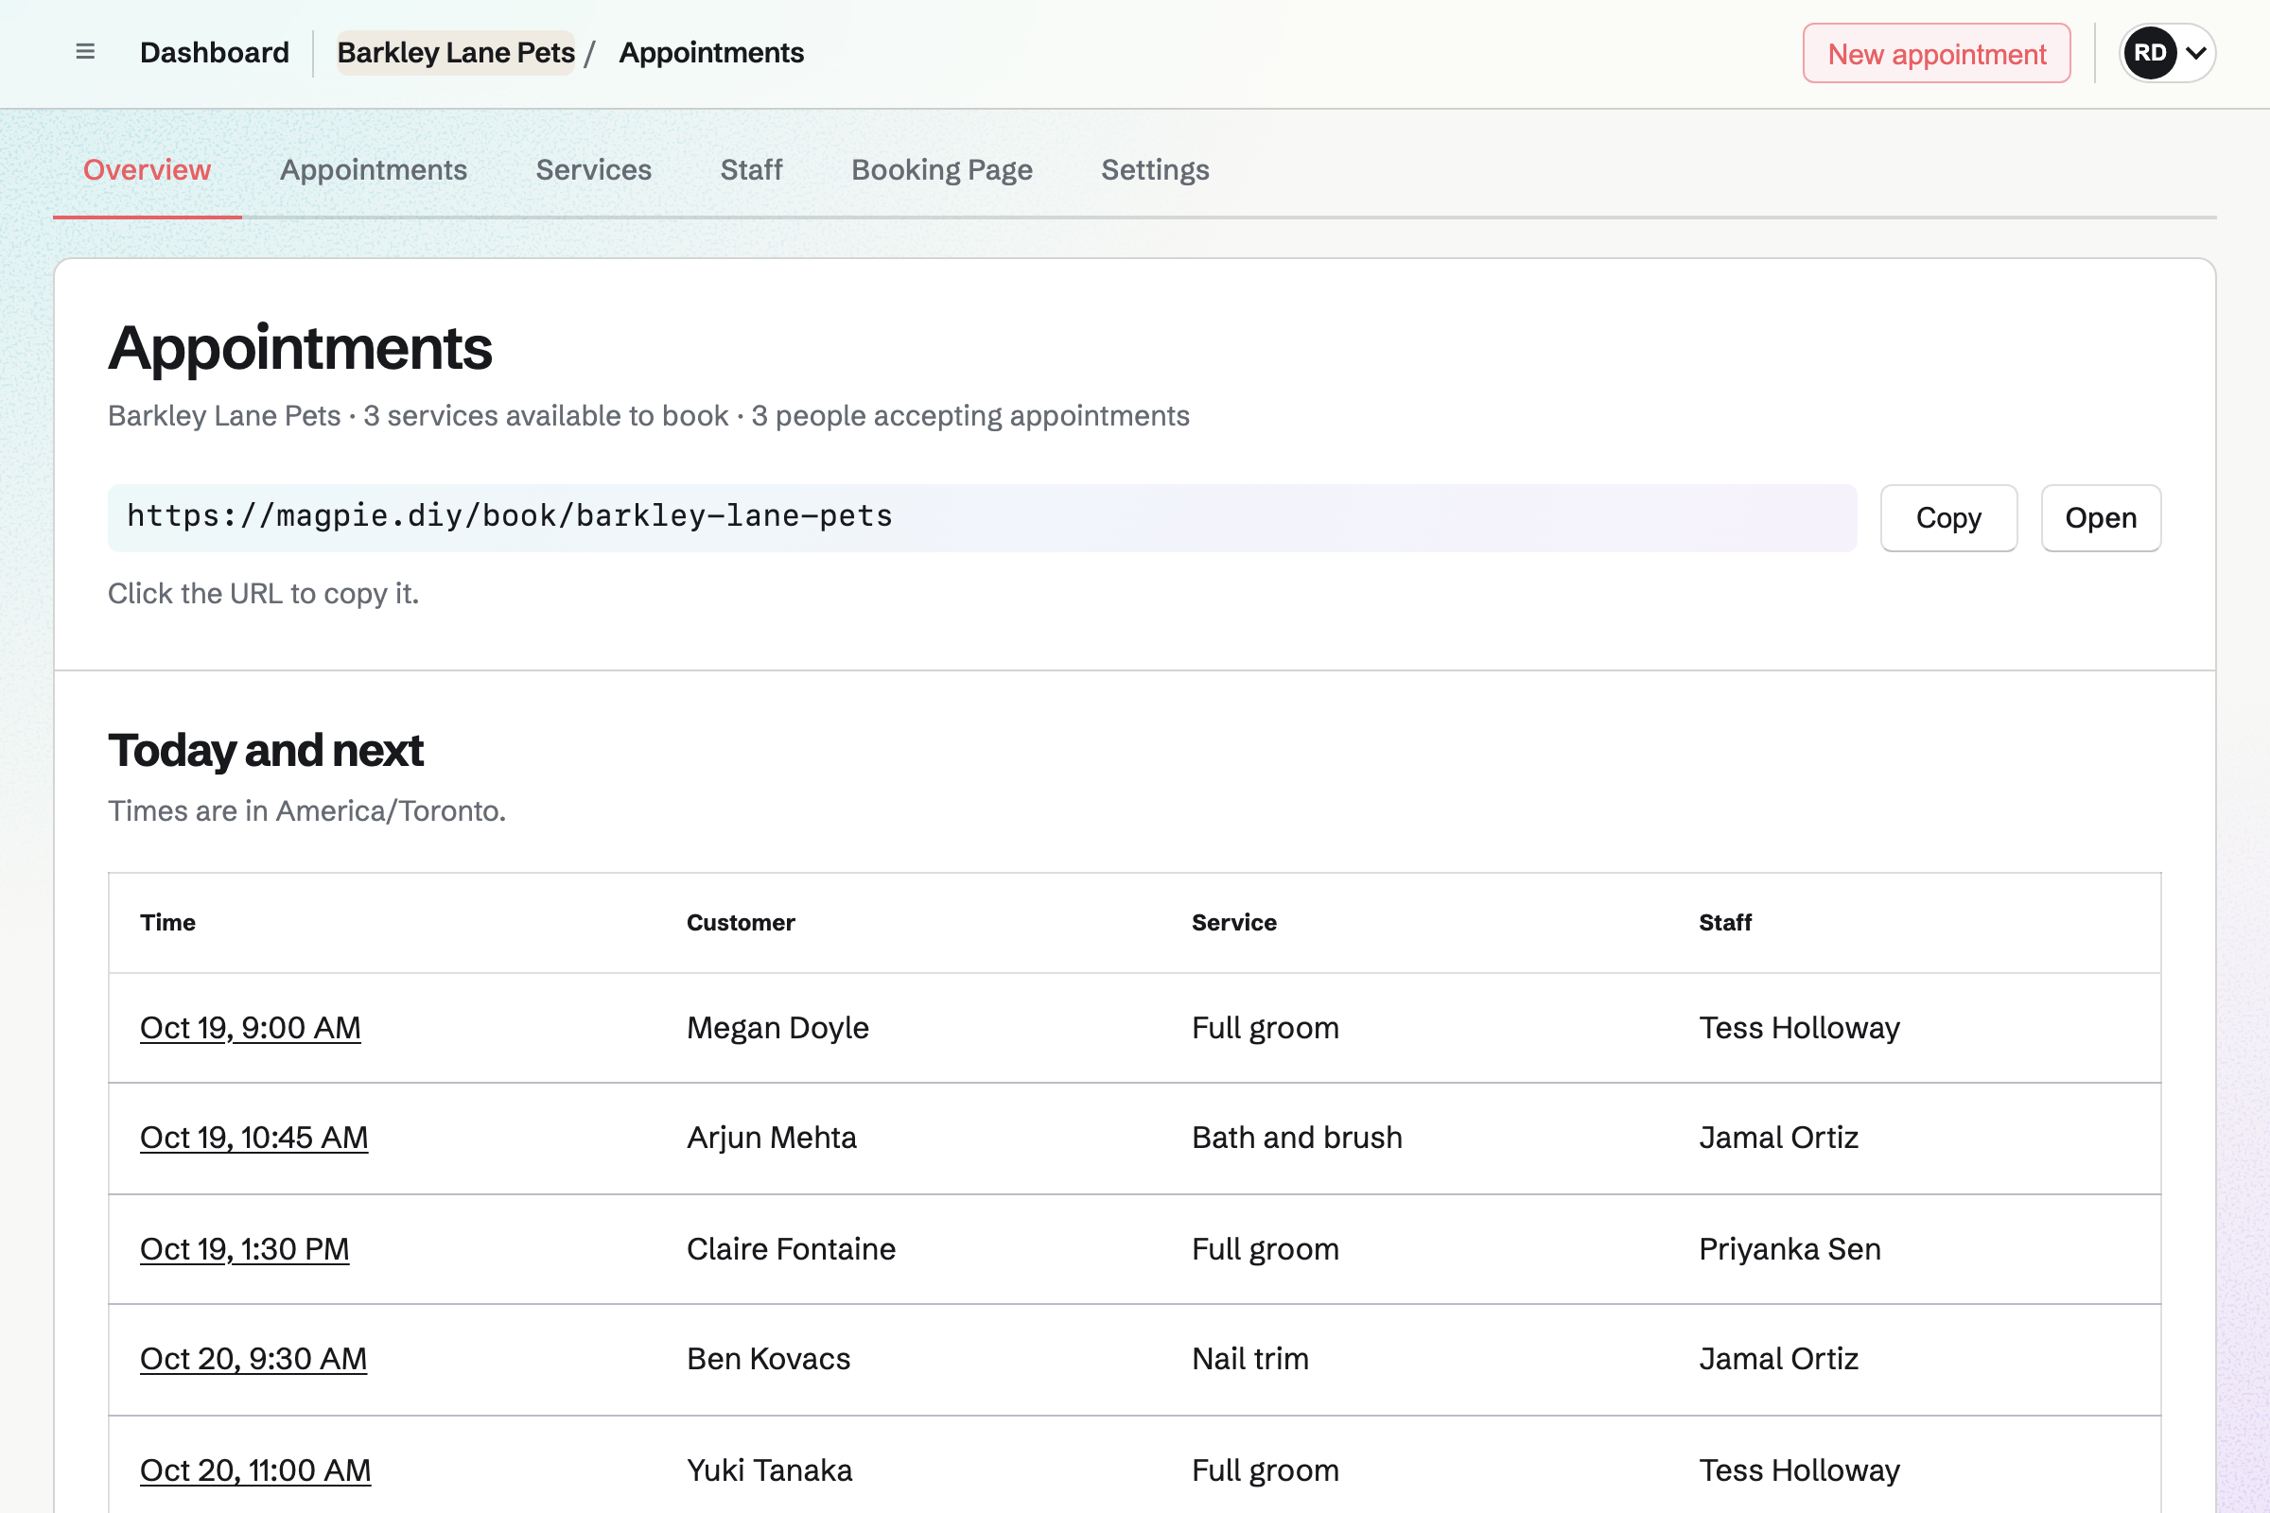Open the Oct 20, 9:30 AM appointment

[x=253, y=1359]
